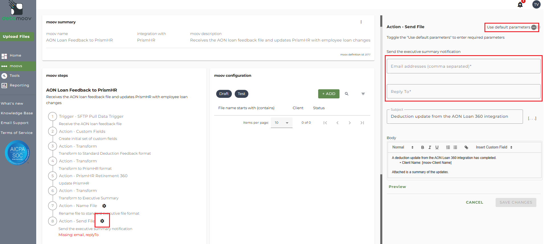This screenshot has height=244, width=544.
Task: Click into the Body text editor
Action: (464, 165)
